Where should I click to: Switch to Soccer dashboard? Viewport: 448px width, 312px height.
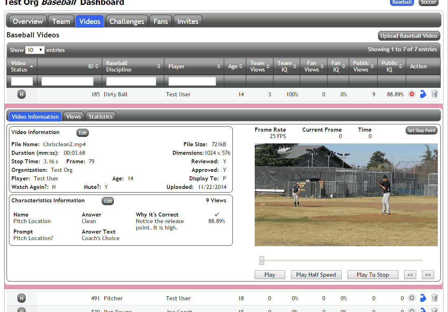(x=428, y=2)
